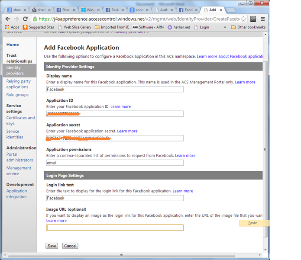Click Learn more about Facebook applications
Image resolution: width=301 pixels, height=260 pixels.
point(230,56)
